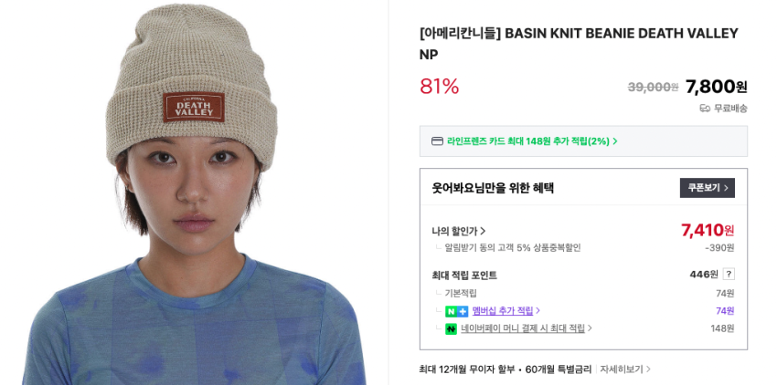This screenshot has width=777, height=385.
Task: Click the chevron after 자세히보기
Action: click(648, 369)
